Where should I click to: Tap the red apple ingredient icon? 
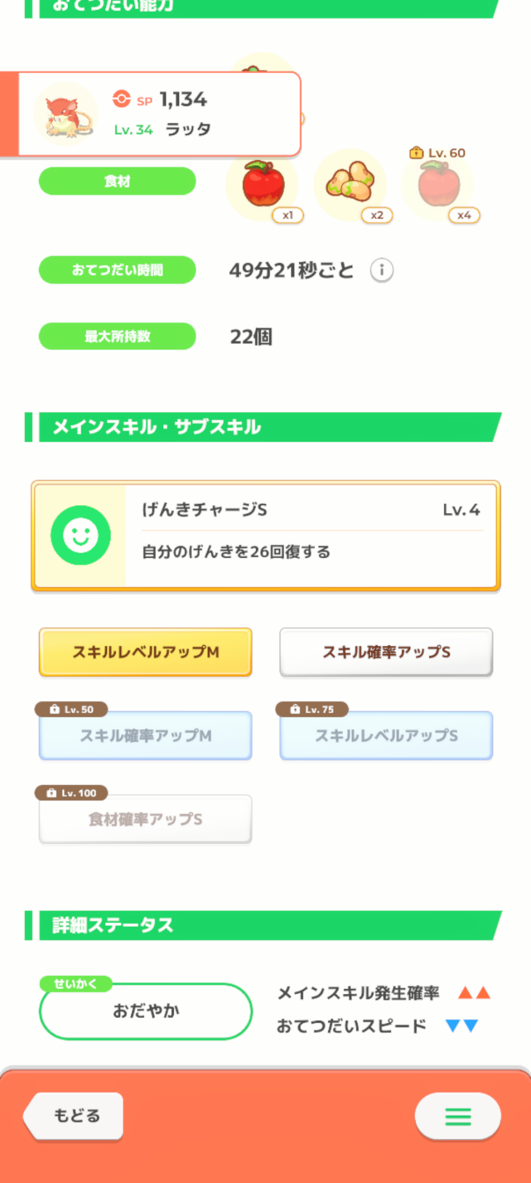263,184
